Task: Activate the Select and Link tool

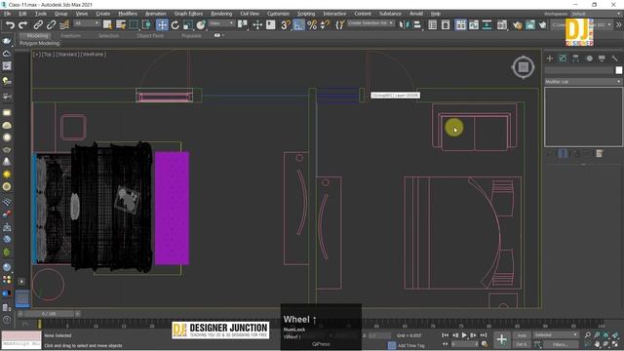Action: (38, 25)
